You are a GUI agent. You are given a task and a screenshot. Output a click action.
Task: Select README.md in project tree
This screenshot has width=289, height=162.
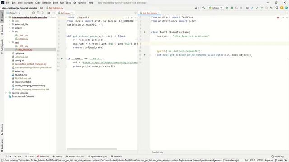(21, 75)
